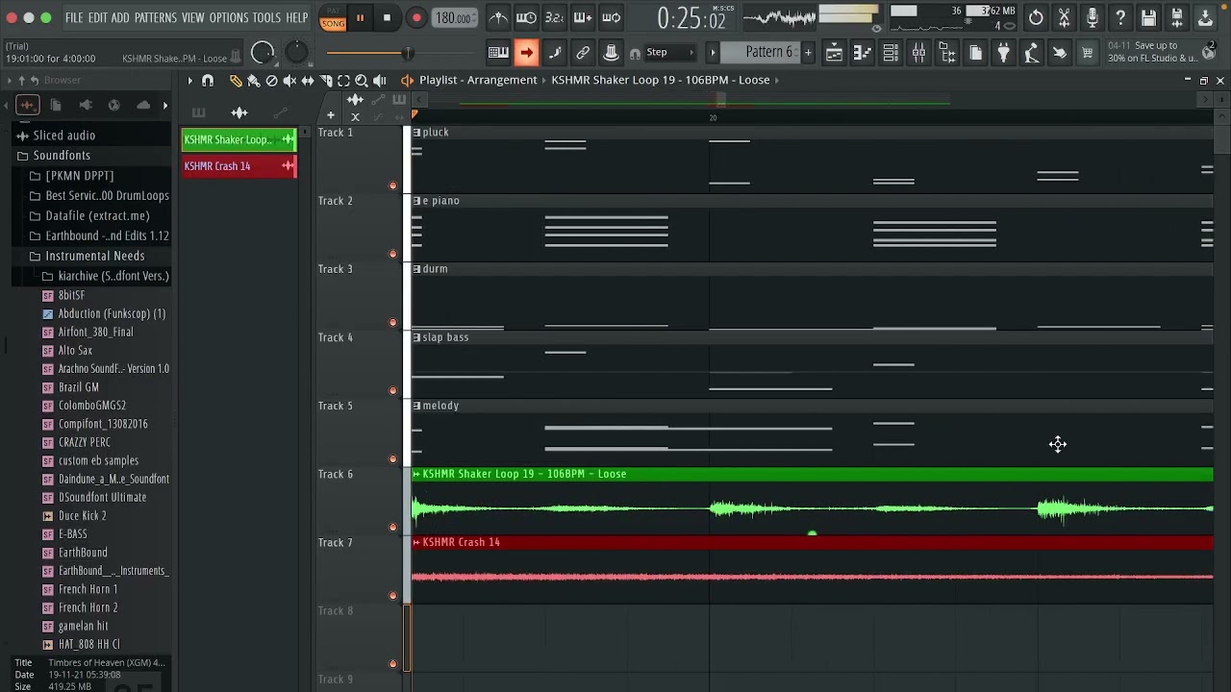The width and height of the screenshot is (1231, 692).
Task: Show the Browser panel button
Action: coord(947,53)
